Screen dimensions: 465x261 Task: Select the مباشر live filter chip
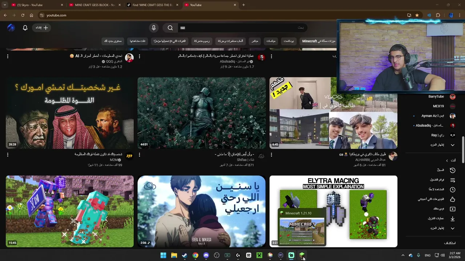point(255,41)
